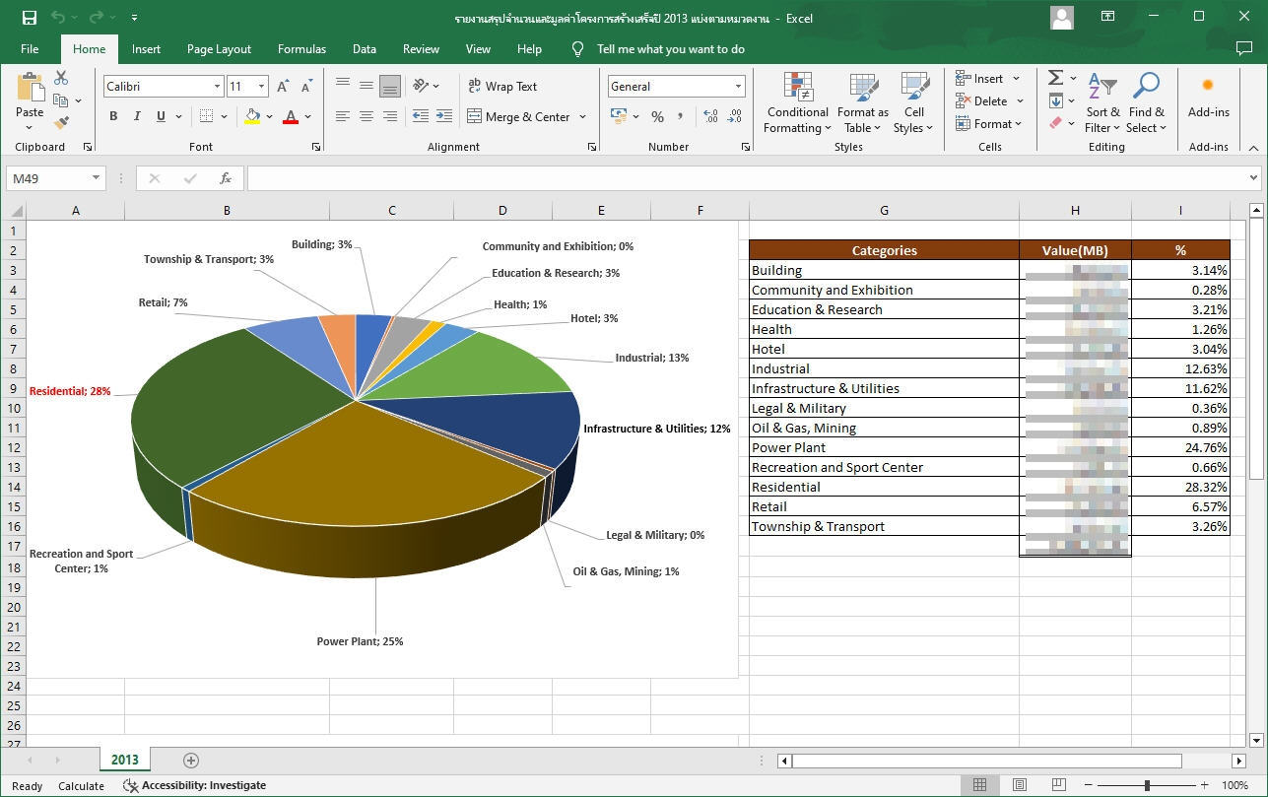Click the zoom slider handle in the status bar

1147,785
